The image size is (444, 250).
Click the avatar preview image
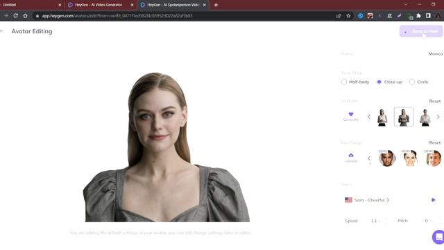167,147
